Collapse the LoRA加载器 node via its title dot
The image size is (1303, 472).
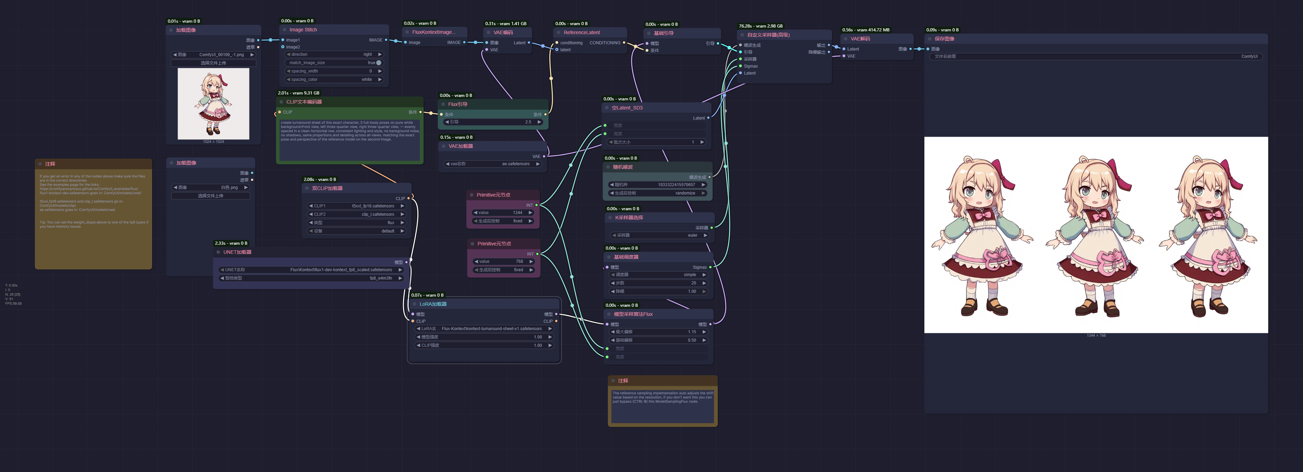[x=414, y=304]
